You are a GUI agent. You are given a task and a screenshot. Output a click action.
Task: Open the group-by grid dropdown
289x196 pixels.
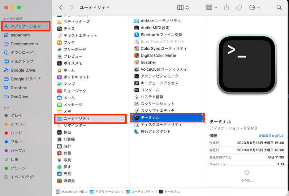coord(211,7)
